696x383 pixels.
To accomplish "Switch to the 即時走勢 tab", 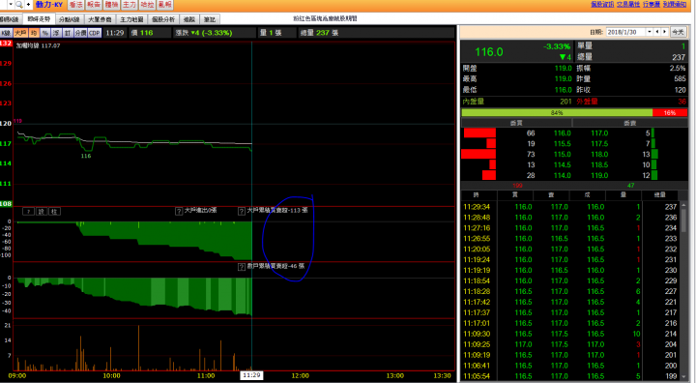I will [39, 19].
